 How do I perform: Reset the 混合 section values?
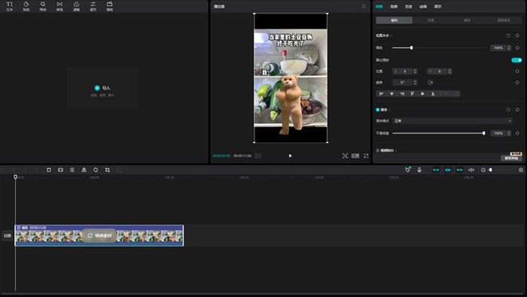point(508,109)
